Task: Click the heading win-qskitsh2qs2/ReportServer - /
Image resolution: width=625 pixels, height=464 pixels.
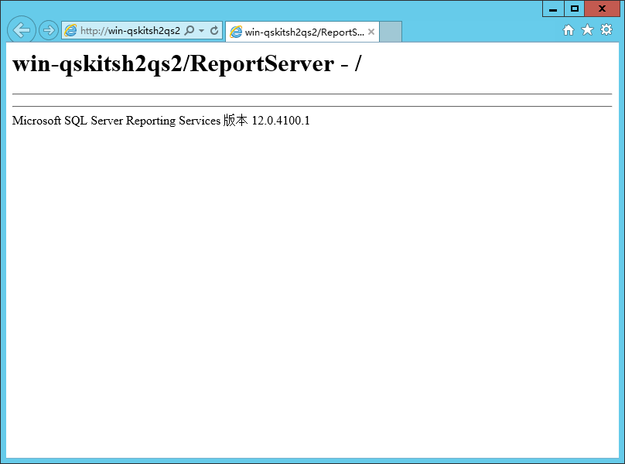Action: coord(187,63)
